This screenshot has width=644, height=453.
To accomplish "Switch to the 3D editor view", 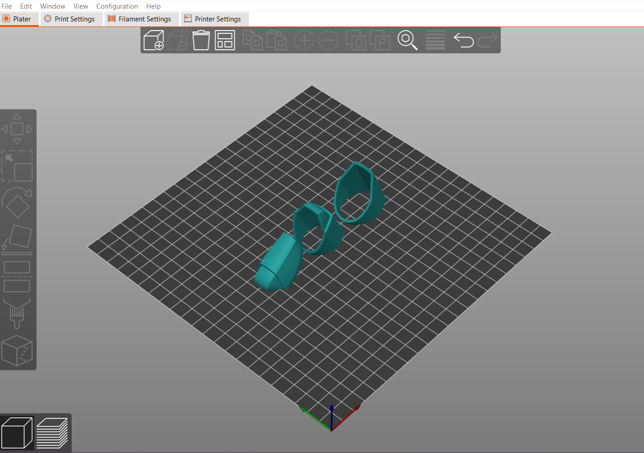I will click(x=17, y=432).
